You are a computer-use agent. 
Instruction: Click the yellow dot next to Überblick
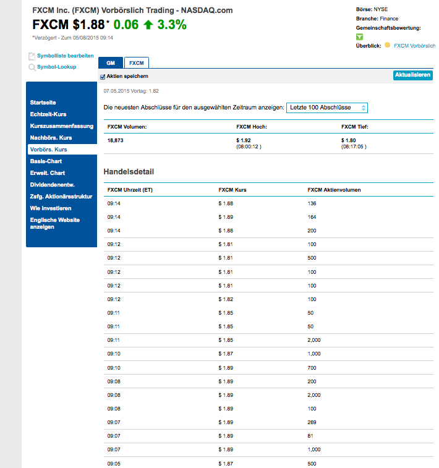(387, 45)
